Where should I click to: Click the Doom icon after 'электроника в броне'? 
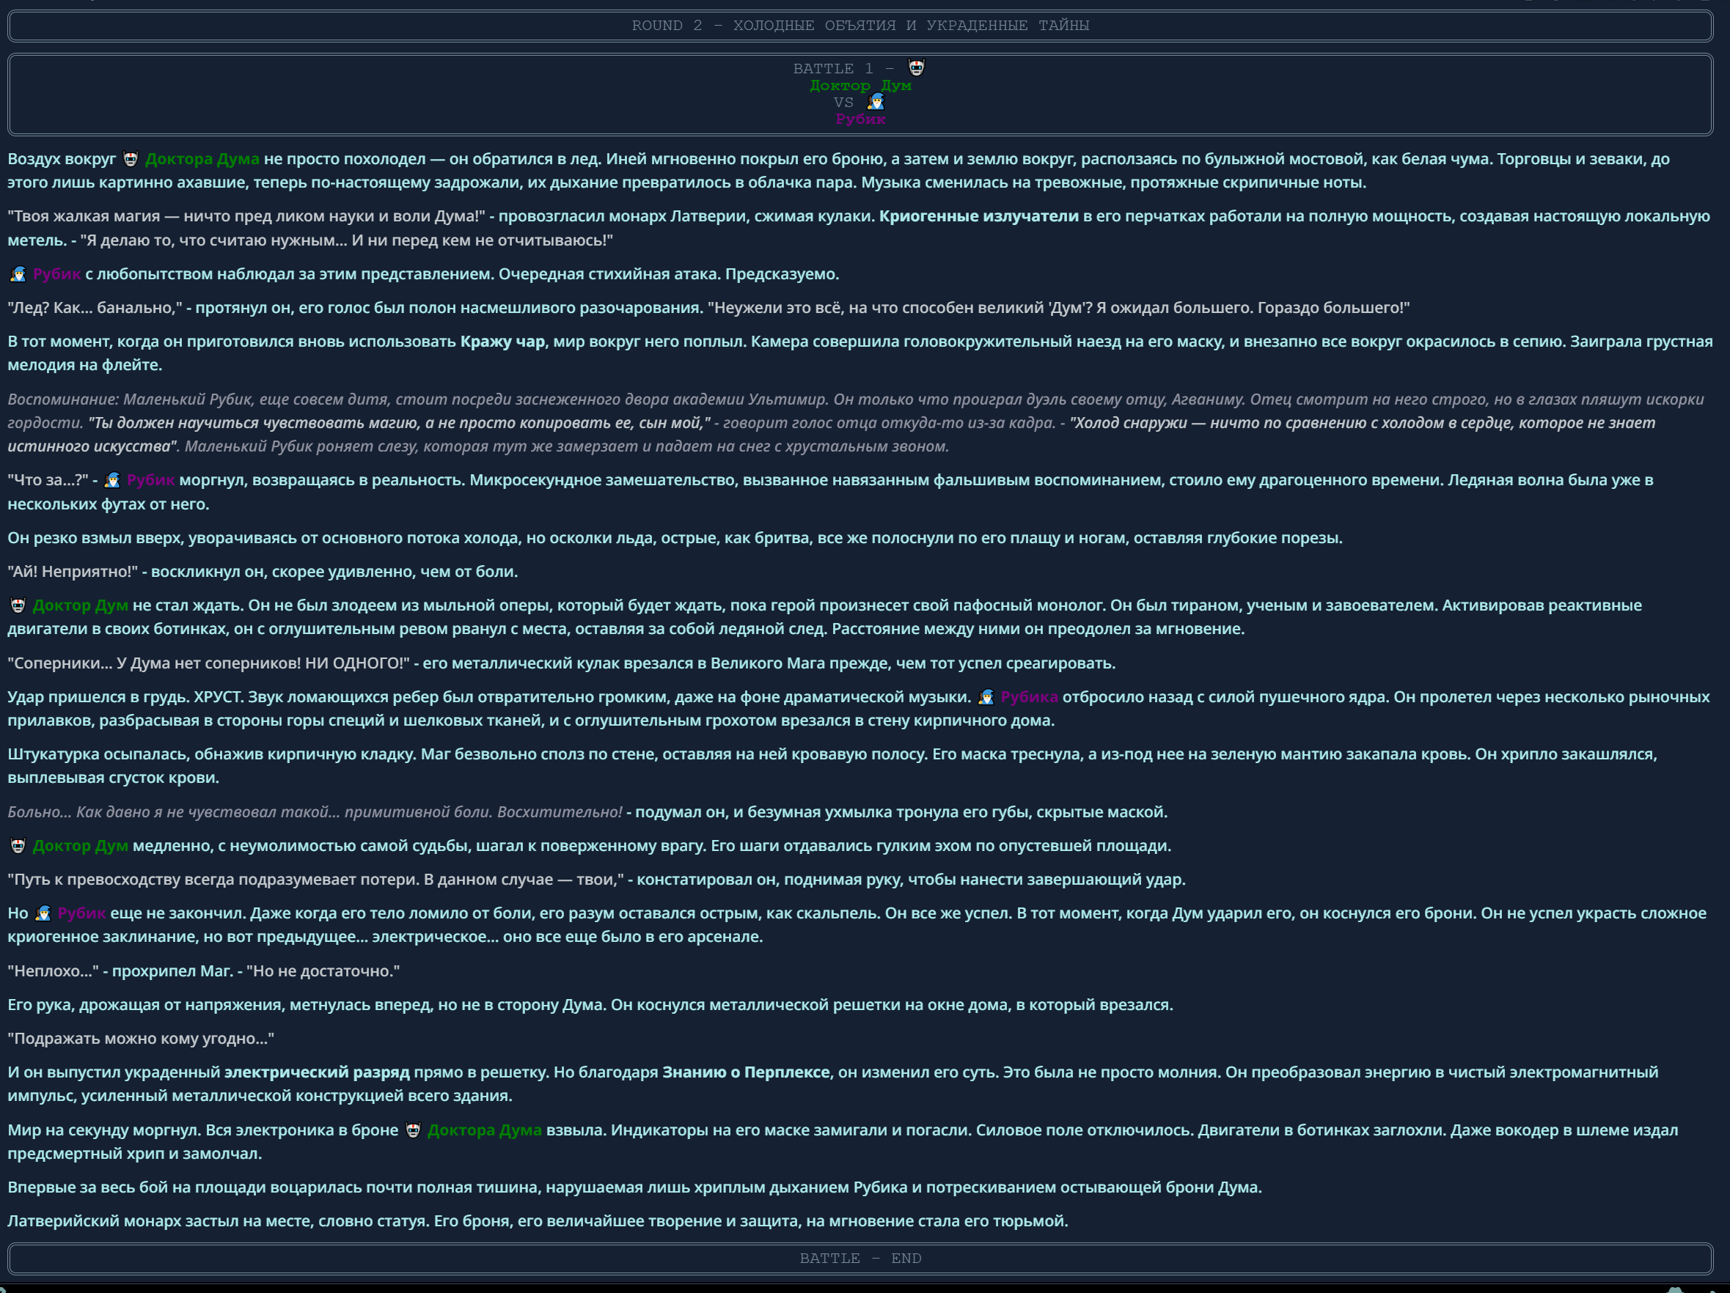point(413,1130)
